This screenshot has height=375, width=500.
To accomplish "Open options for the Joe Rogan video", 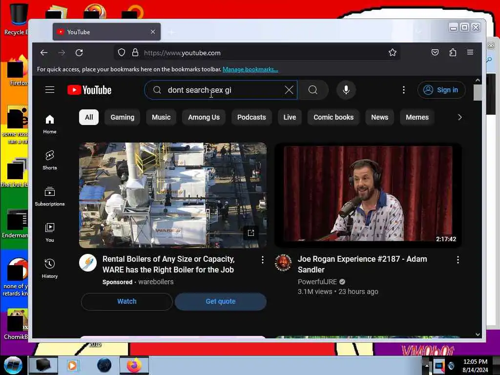I will (458, 260).
